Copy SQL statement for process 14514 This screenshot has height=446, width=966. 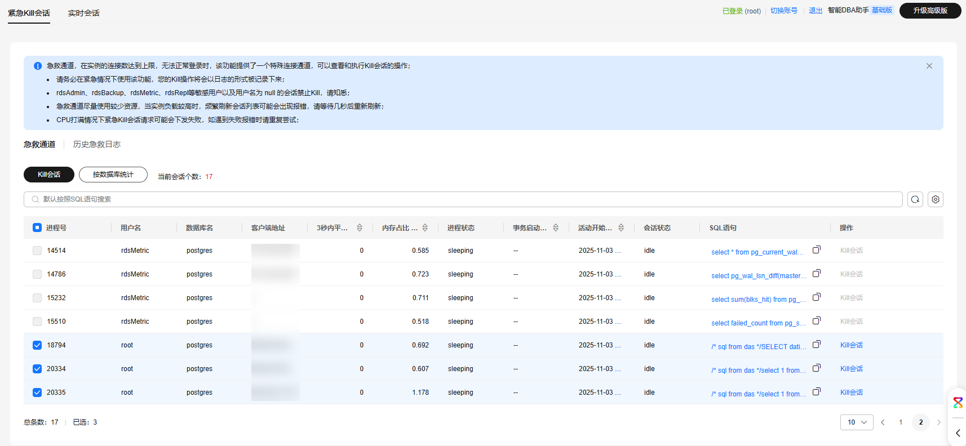pyautogui.click(x=816, y=249)
